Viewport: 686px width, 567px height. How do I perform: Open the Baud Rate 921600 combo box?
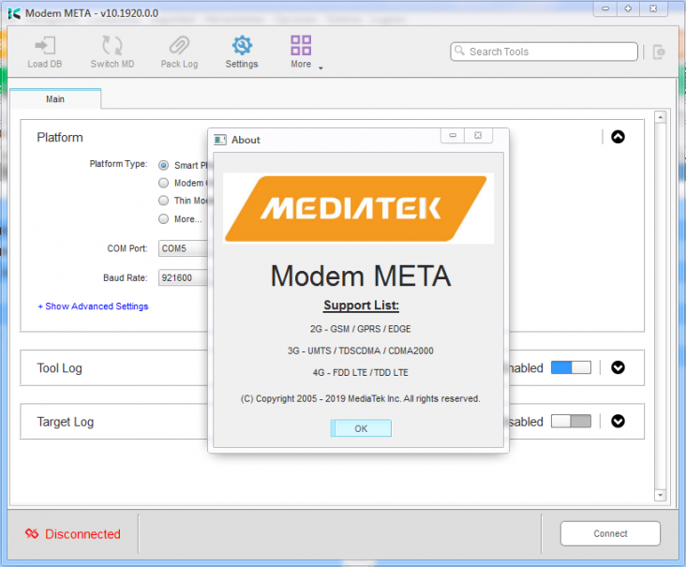click(184, 277)
